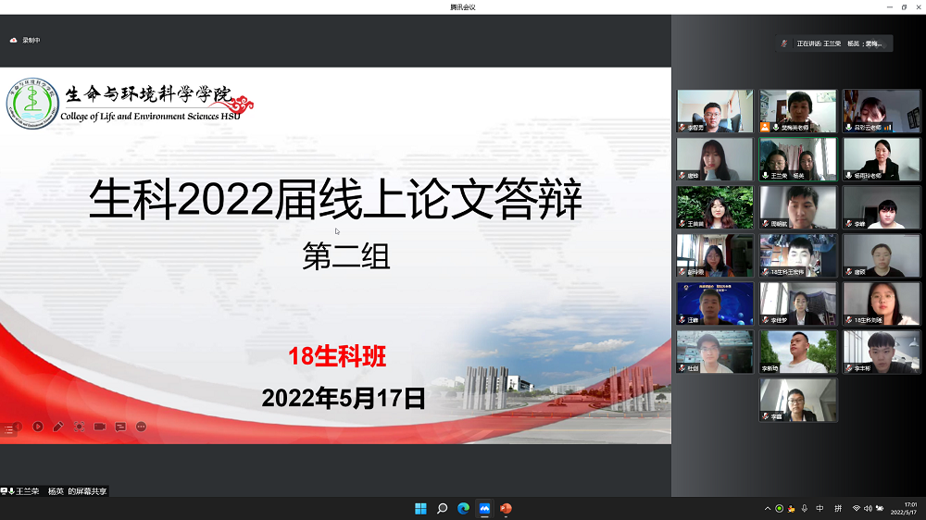The width and height of the screenshot is (926, 520).
Task: Click the focus/laser pointer icon on slide toolbar
Action: point(80,427)
